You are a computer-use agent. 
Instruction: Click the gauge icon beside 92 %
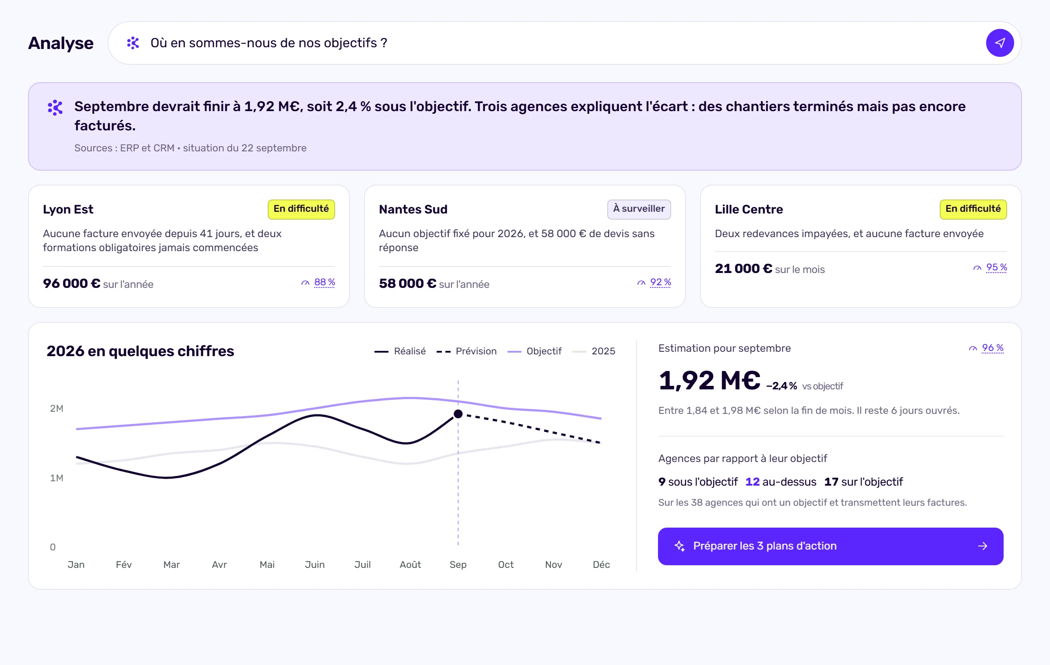point(641,283)
